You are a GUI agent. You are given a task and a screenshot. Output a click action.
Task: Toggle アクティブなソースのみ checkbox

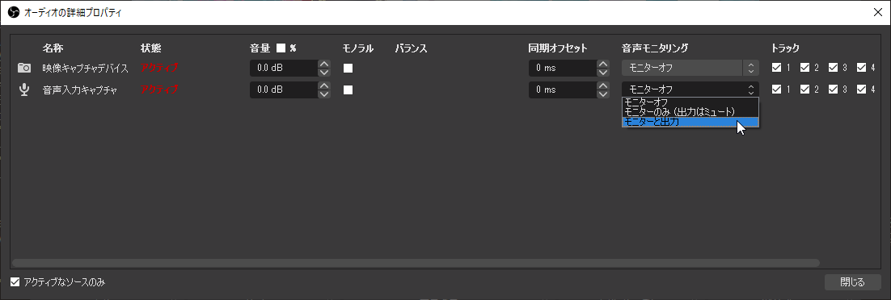point(15,281)
